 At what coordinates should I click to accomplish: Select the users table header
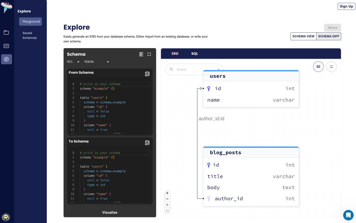[x=251, y=76]
